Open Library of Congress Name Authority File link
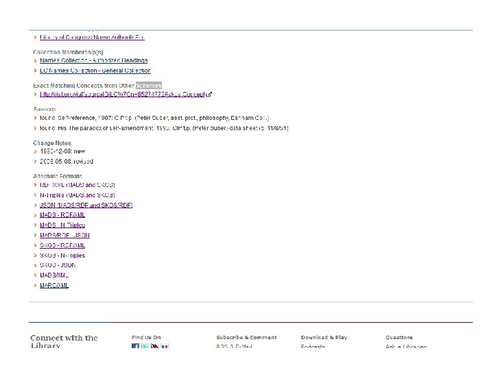This screenshot has width=494, height=370. tap(92, 37)
